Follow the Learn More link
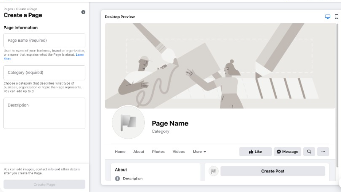341x192 pixels. (80, 55)
